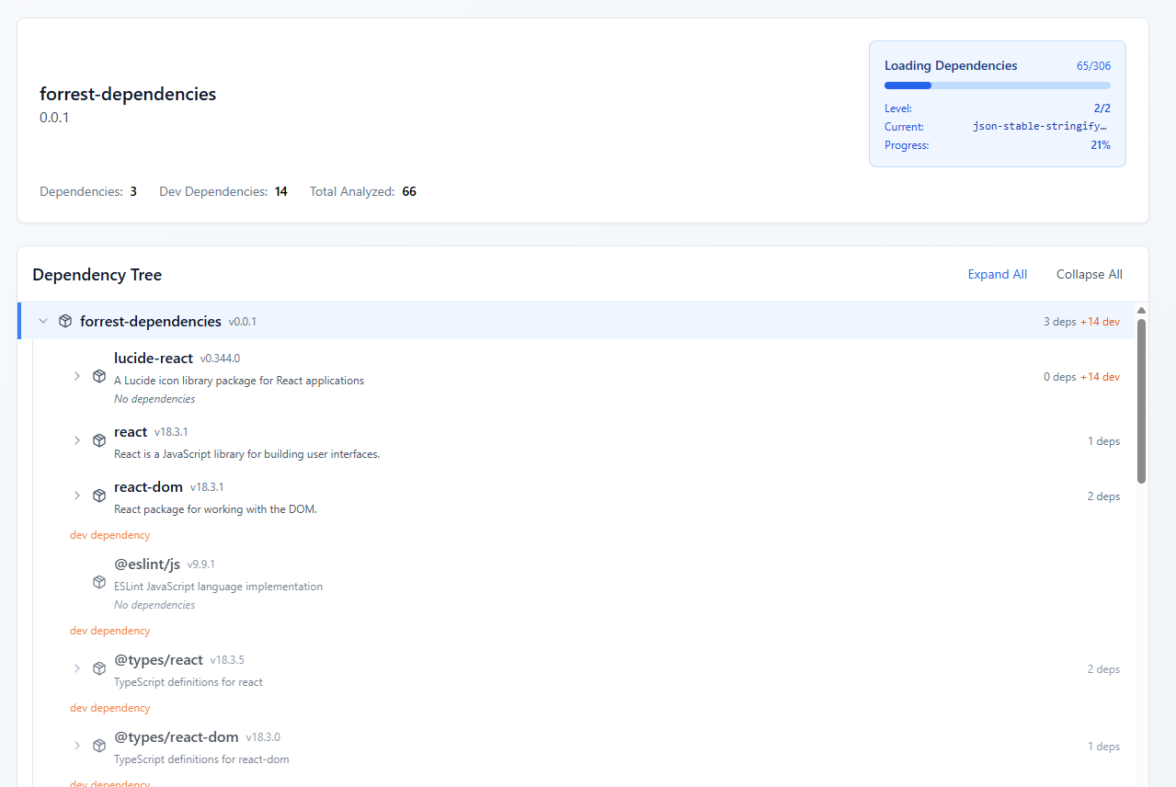The width and height of the screenshot is (1176, 787).
Task: Click the @eslint/js package box icon
Action: pos(99,582)
